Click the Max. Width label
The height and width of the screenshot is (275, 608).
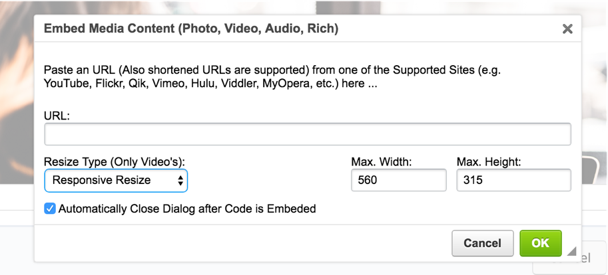[x=380, y=161]
